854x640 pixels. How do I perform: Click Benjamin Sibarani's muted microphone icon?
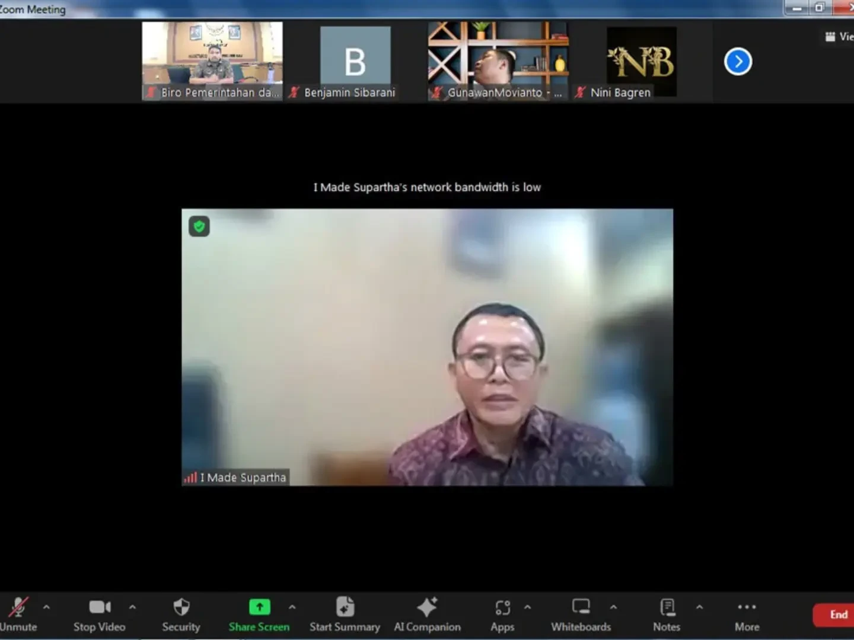click(x=294, y=92)
